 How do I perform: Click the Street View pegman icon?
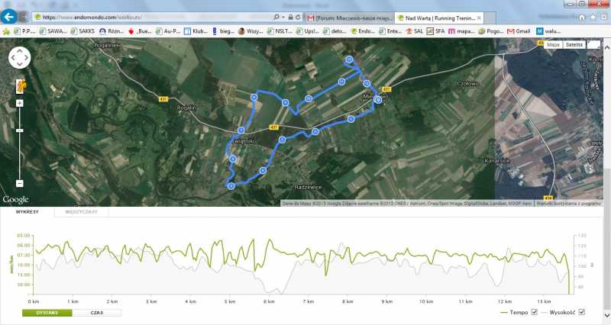coord(20,86)
